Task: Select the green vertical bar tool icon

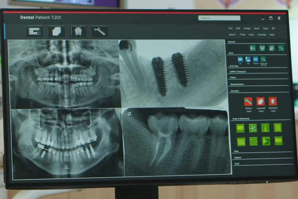Action: point(265,128)
